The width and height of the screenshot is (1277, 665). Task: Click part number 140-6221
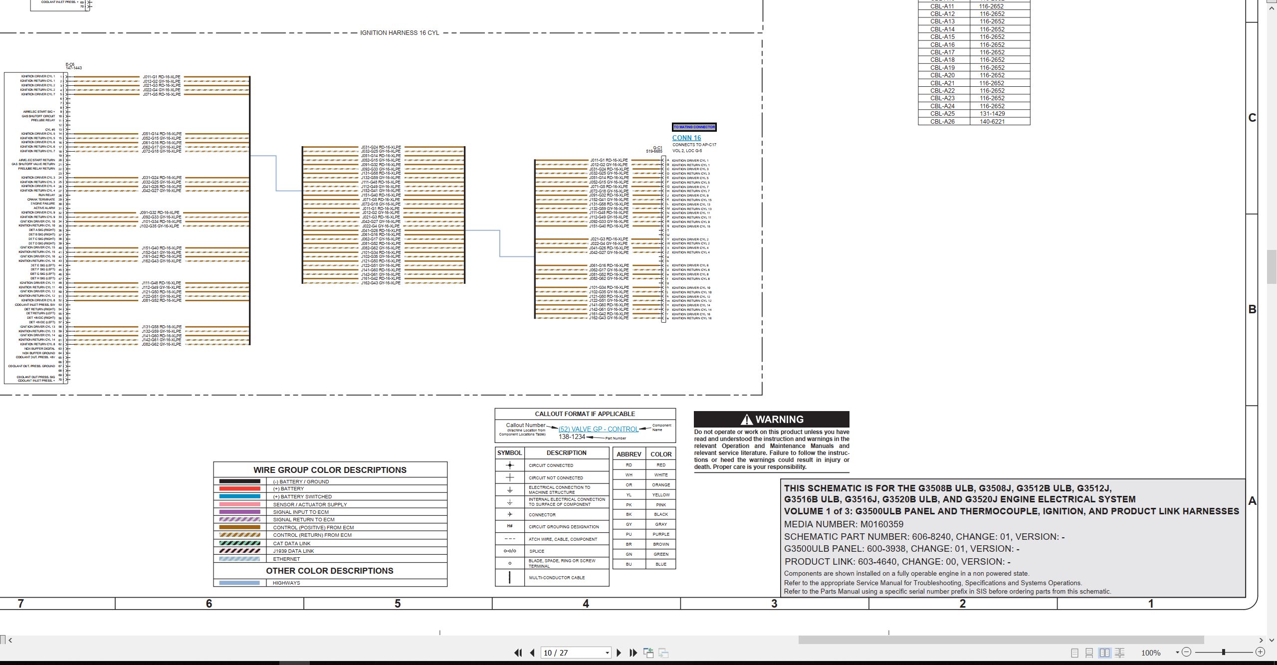[992, 121]
